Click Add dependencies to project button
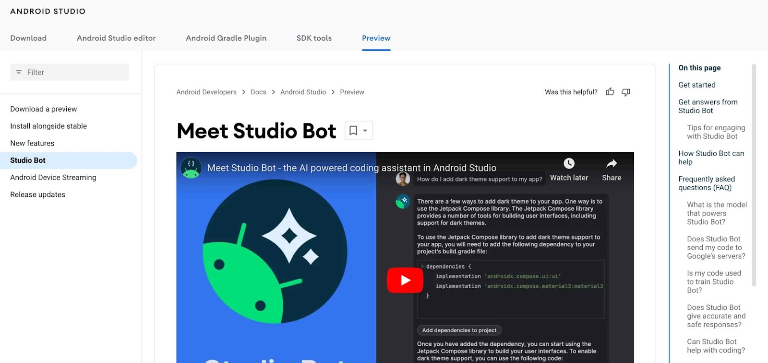Viewport: 768px width, 363px height. (459, 330)
